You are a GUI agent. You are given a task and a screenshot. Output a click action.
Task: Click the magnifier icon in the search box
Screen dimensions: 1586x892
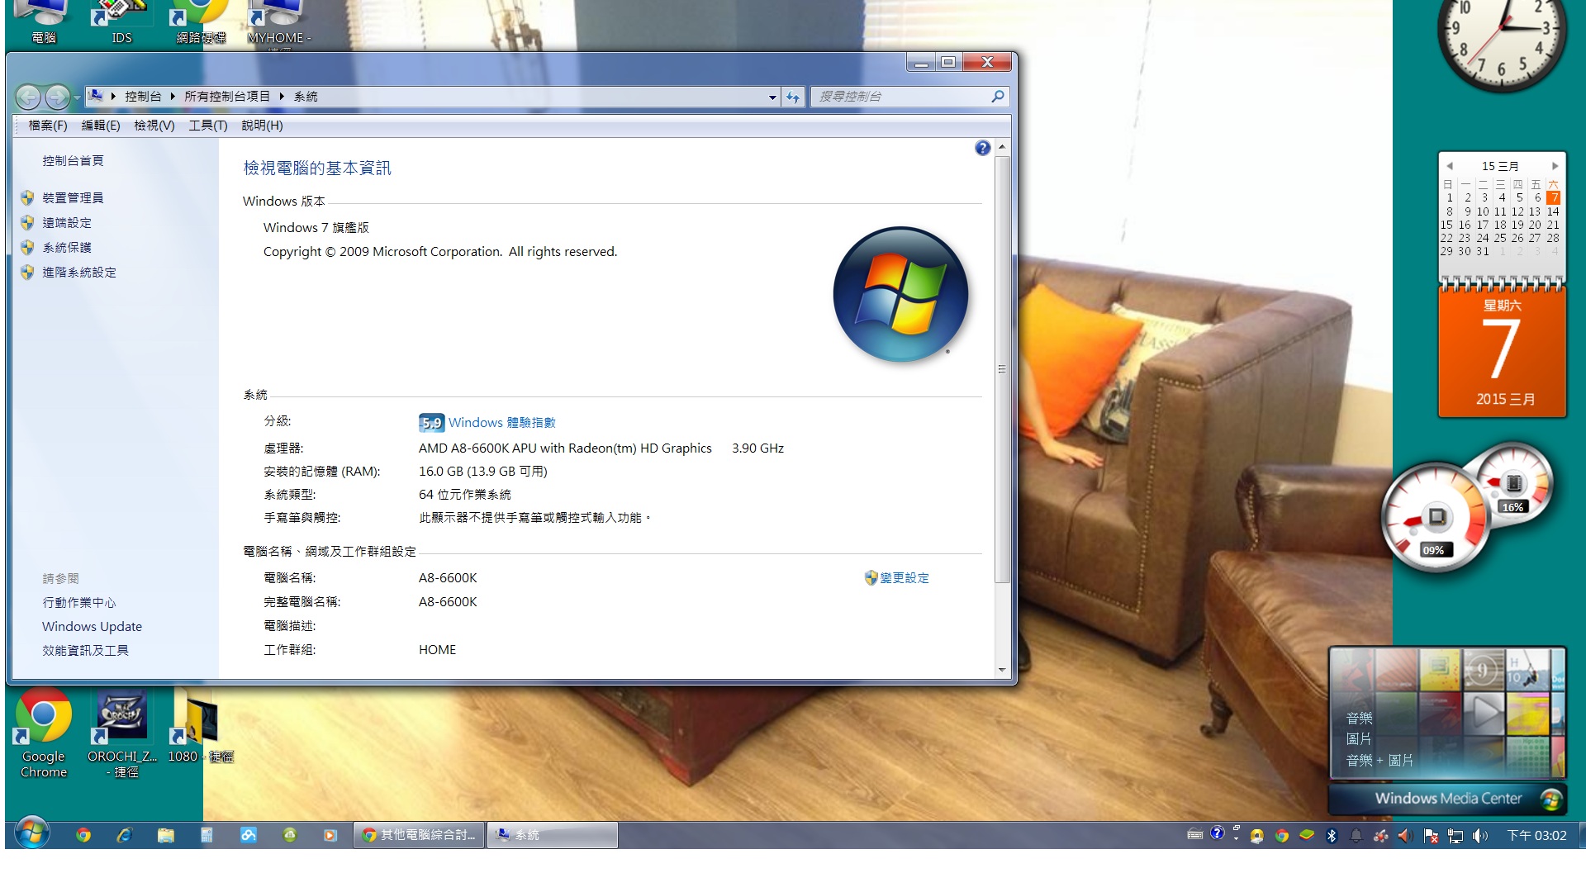pos(998,97)
